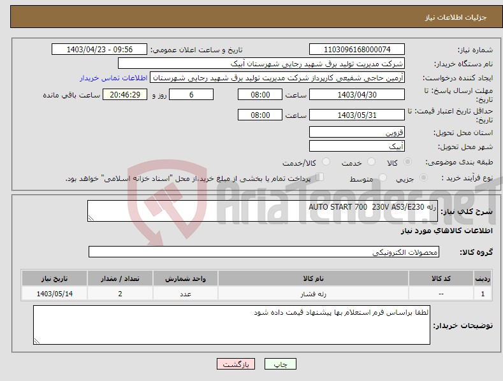Toggle the اسناد خزانه اسلامی payment checkbox
The image size is (503, 381).
coord(320,177)
